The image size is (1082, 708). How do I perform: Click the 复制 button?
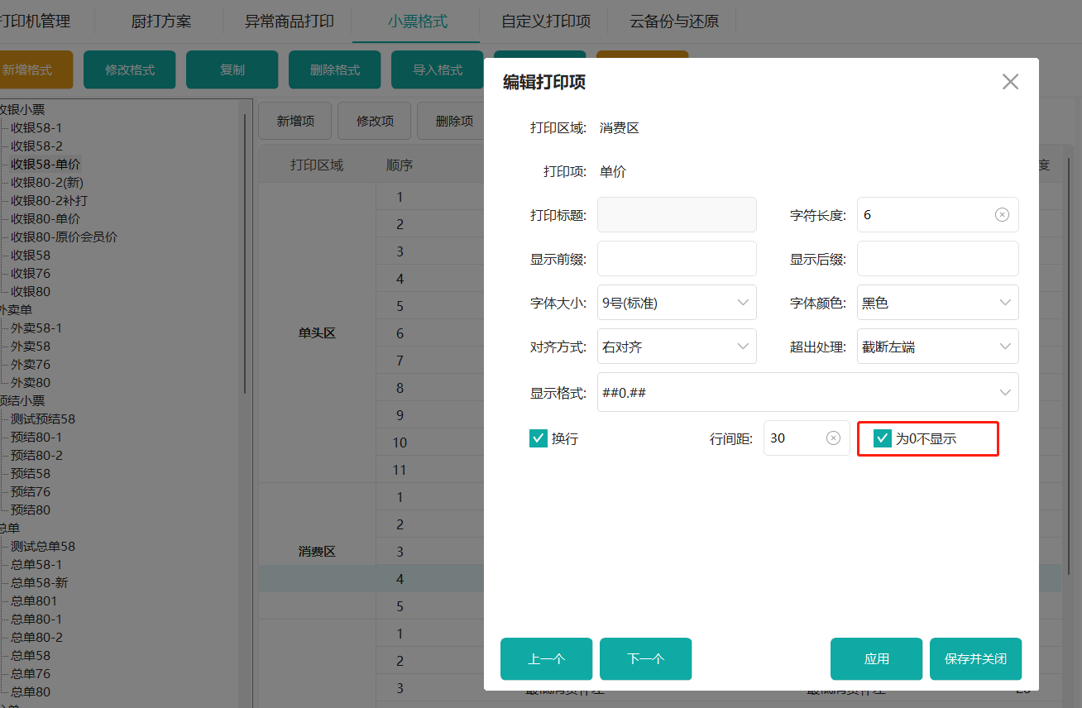point(232,69)
